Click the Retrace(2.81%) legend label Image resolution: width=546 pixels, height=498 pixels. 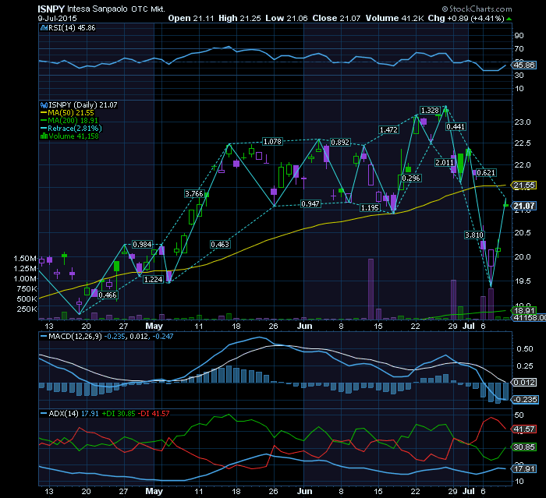point(75,128)
